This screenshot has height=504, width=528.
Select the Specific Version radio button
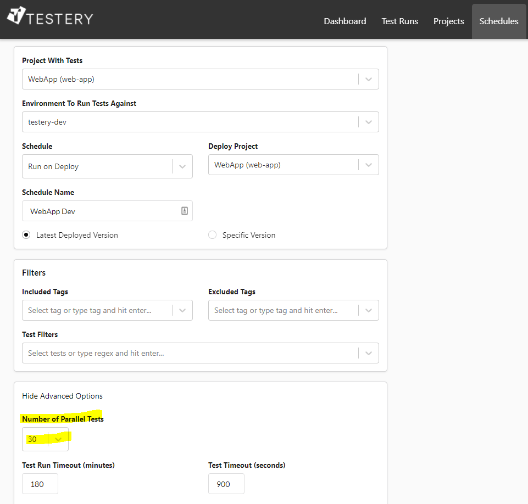point(213,235)
